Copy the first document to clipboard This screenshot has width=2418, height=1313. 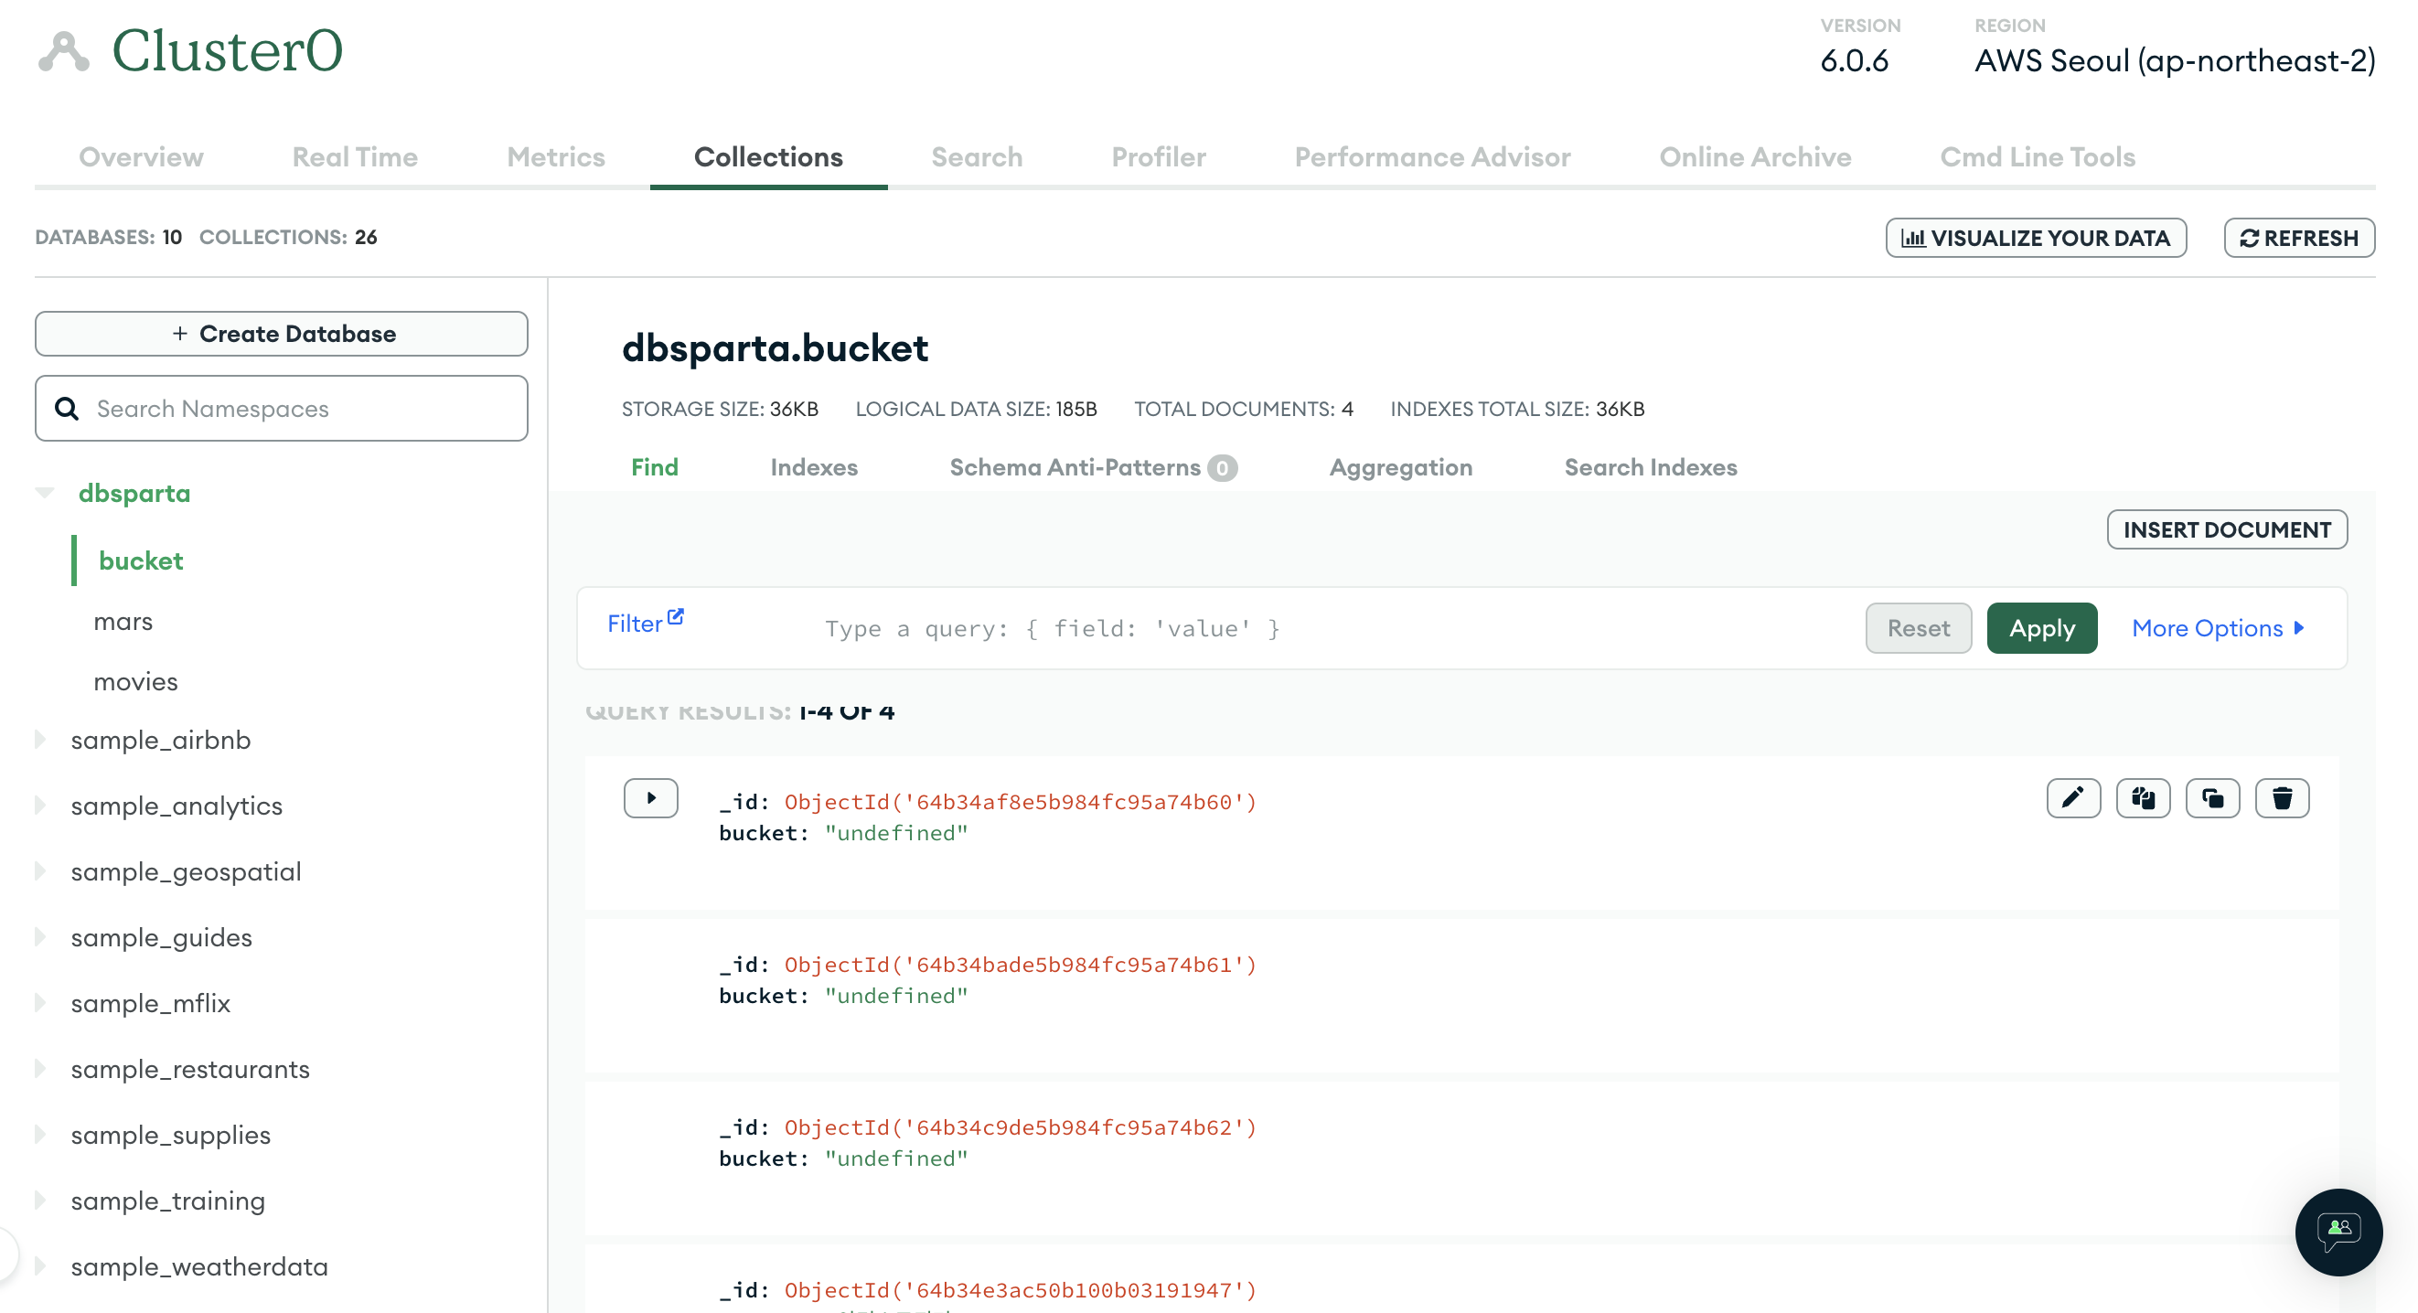coord(2143,799)
